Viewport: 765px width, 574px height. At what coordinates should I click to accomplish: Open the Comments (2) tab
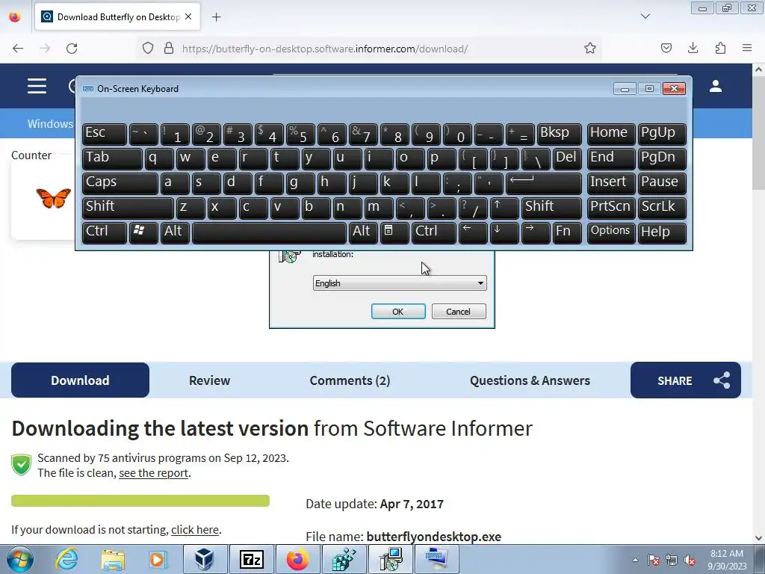(350, 380)
